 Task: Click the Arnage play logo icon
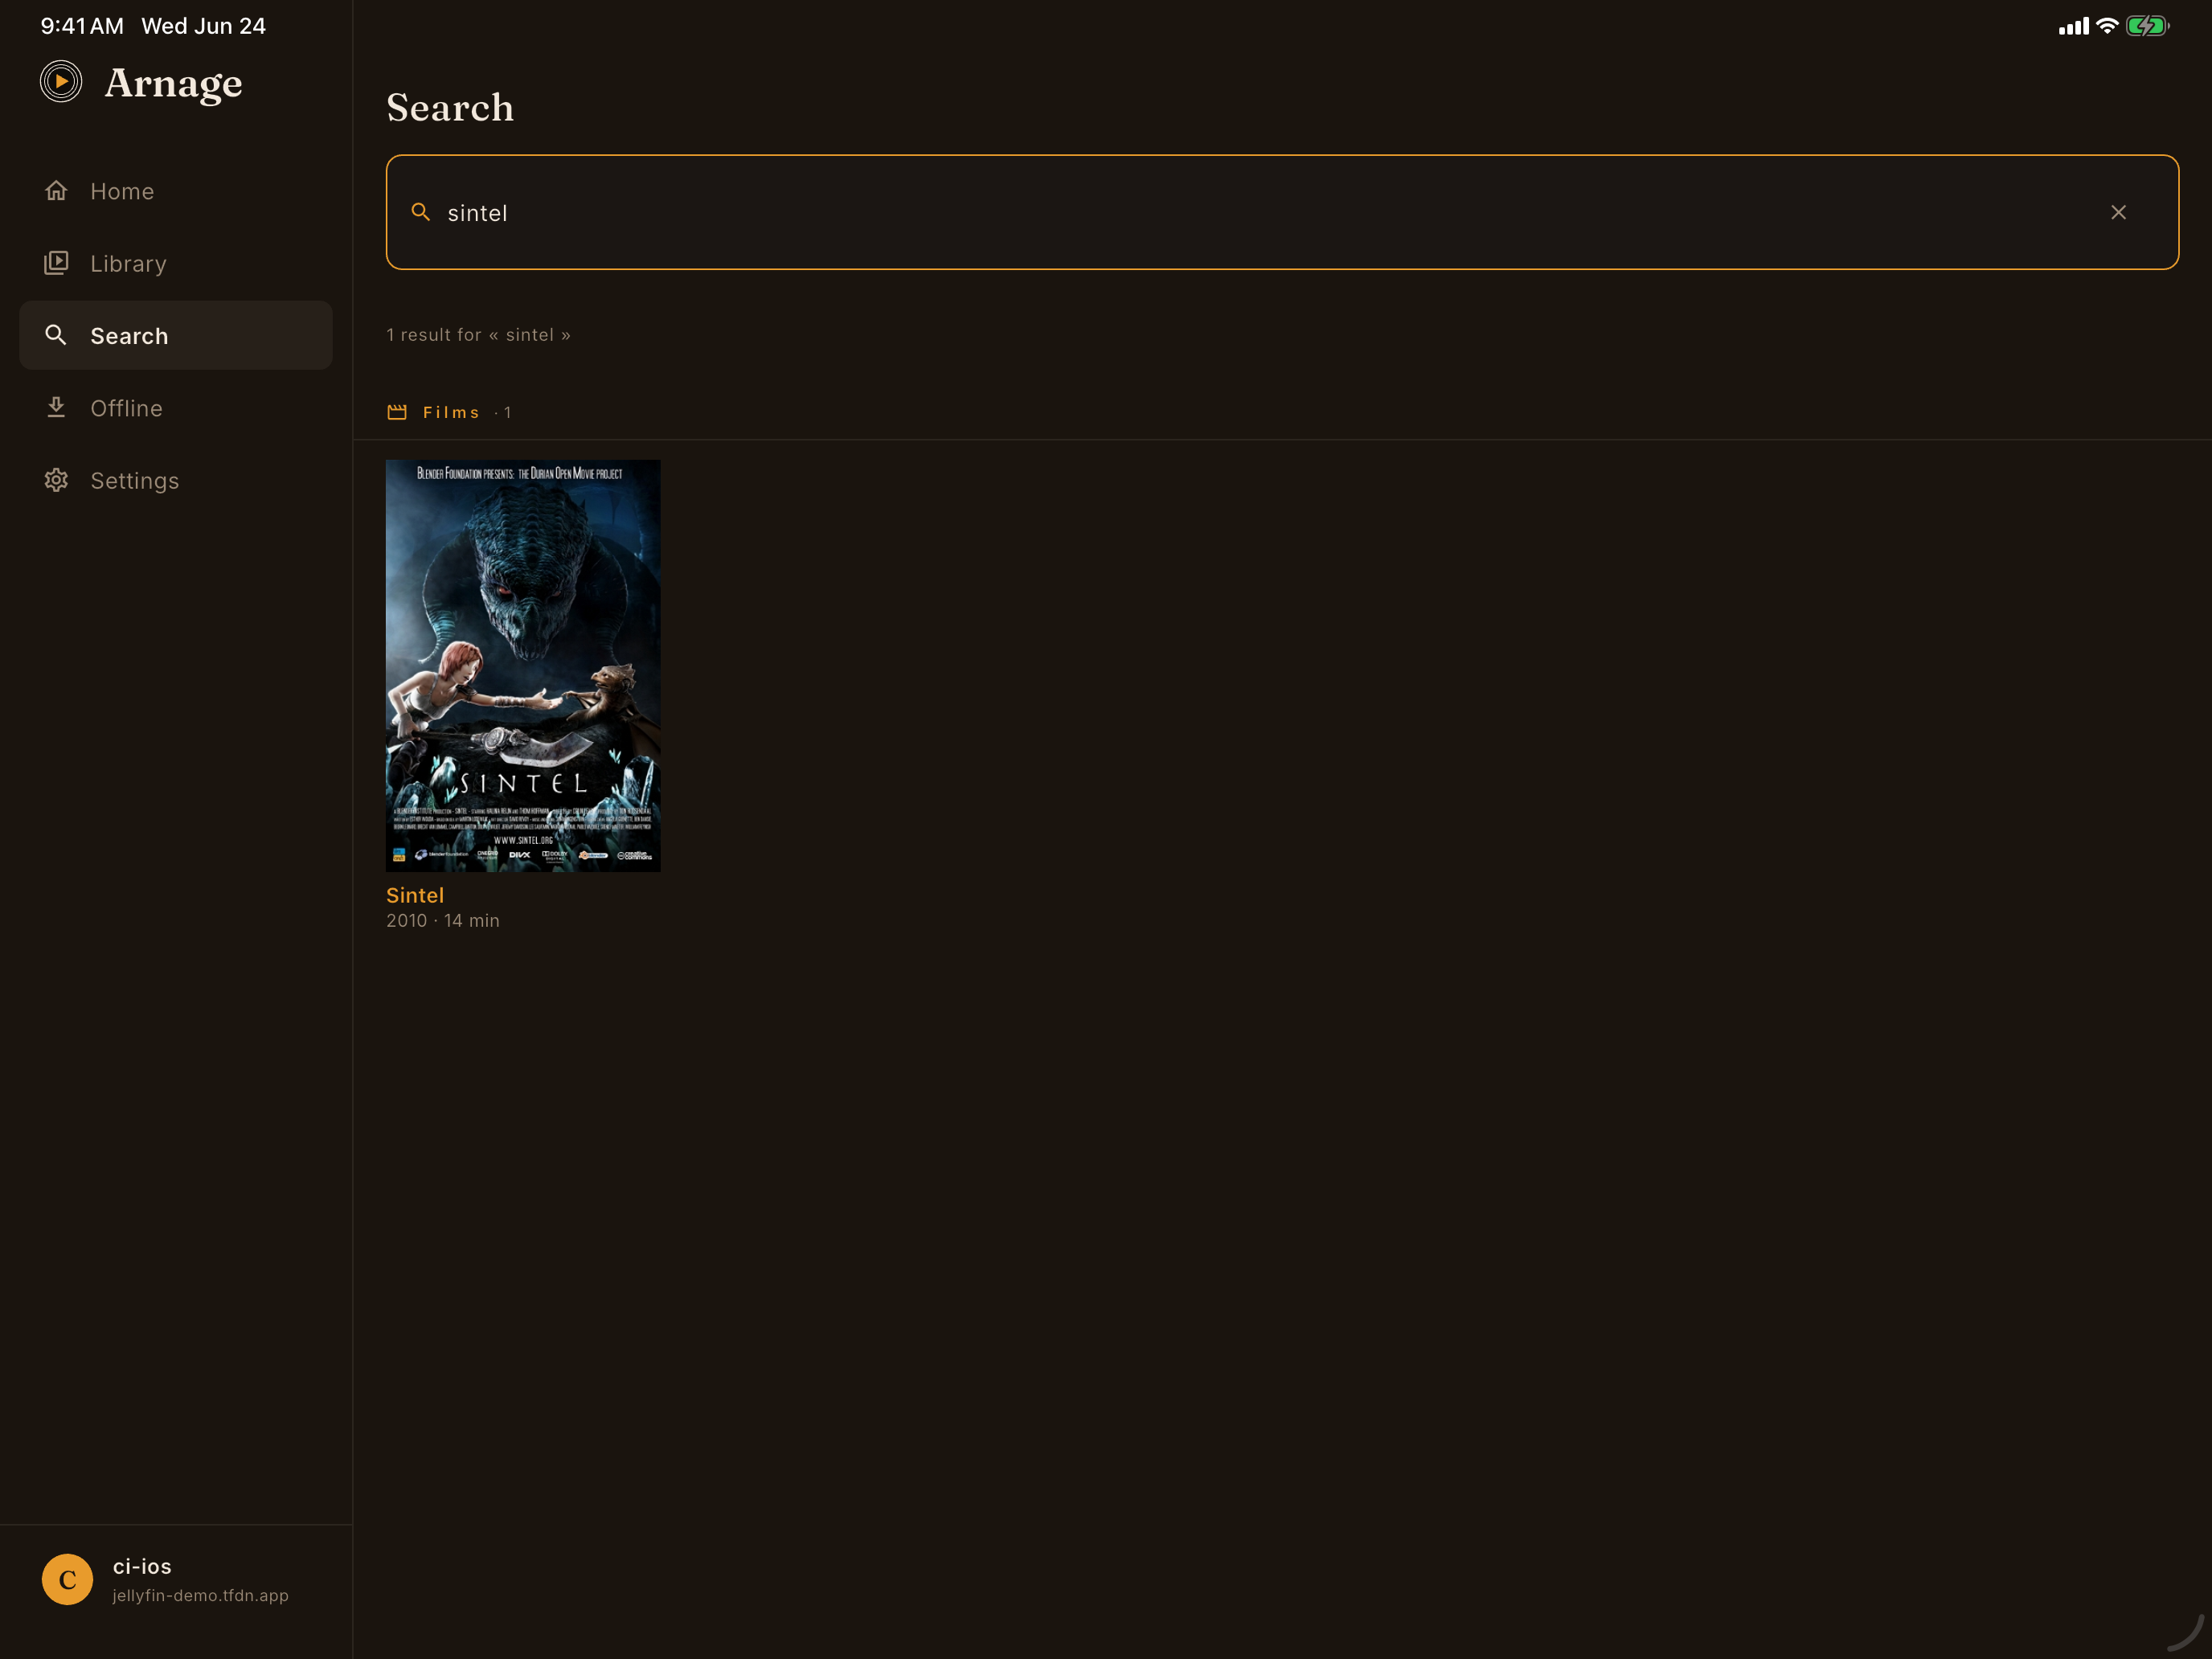(x=61, y=81)
